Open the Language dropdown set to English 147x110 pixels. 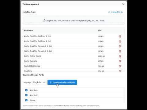coord(39,82)
